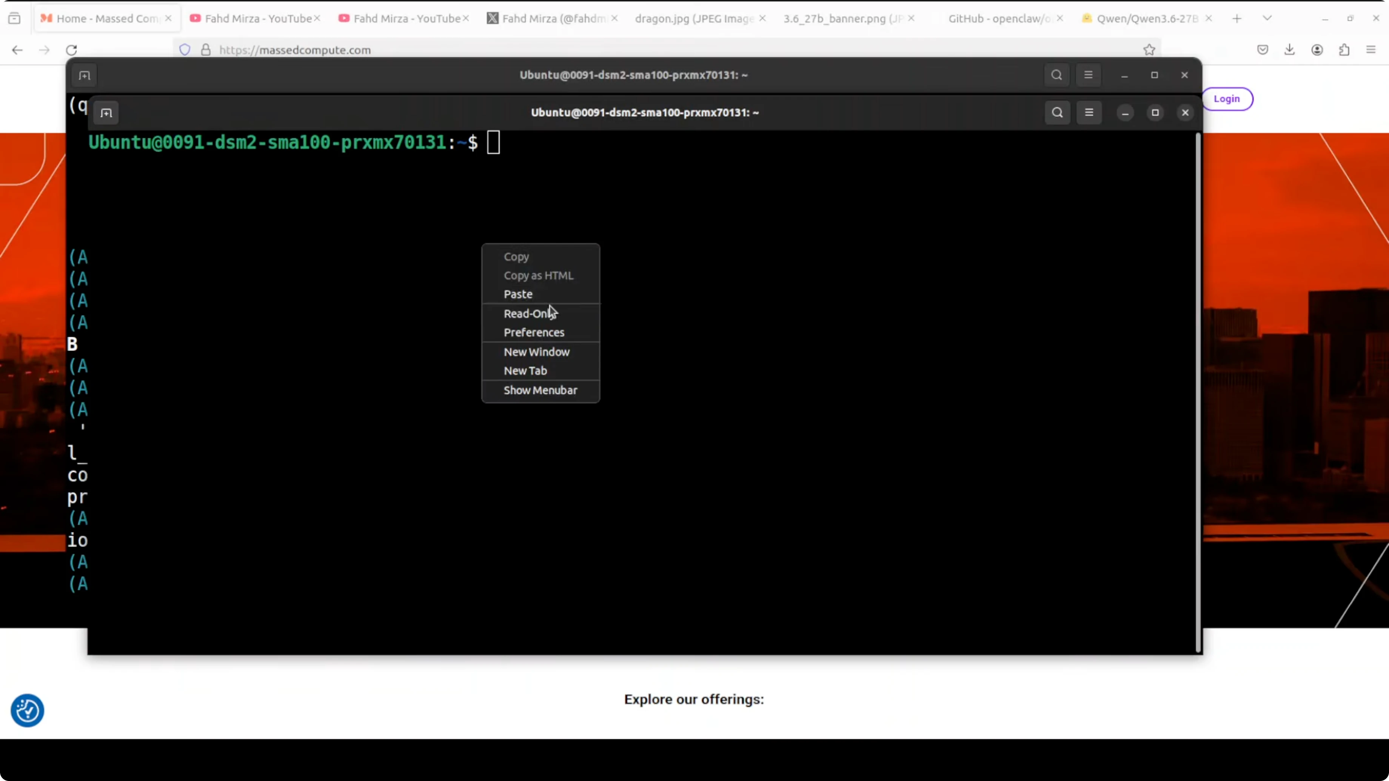Viewport: 1389px width, 781px height.
Task: Choose Preferences in the context menu
Action: click(x=534, y=332)
